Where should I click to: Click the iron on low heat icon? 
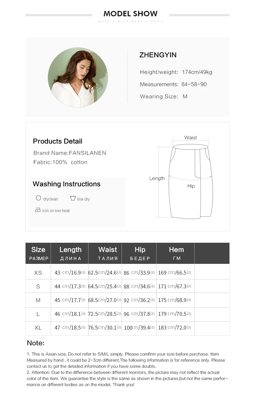pyautogui.click(x=38, y=210)
